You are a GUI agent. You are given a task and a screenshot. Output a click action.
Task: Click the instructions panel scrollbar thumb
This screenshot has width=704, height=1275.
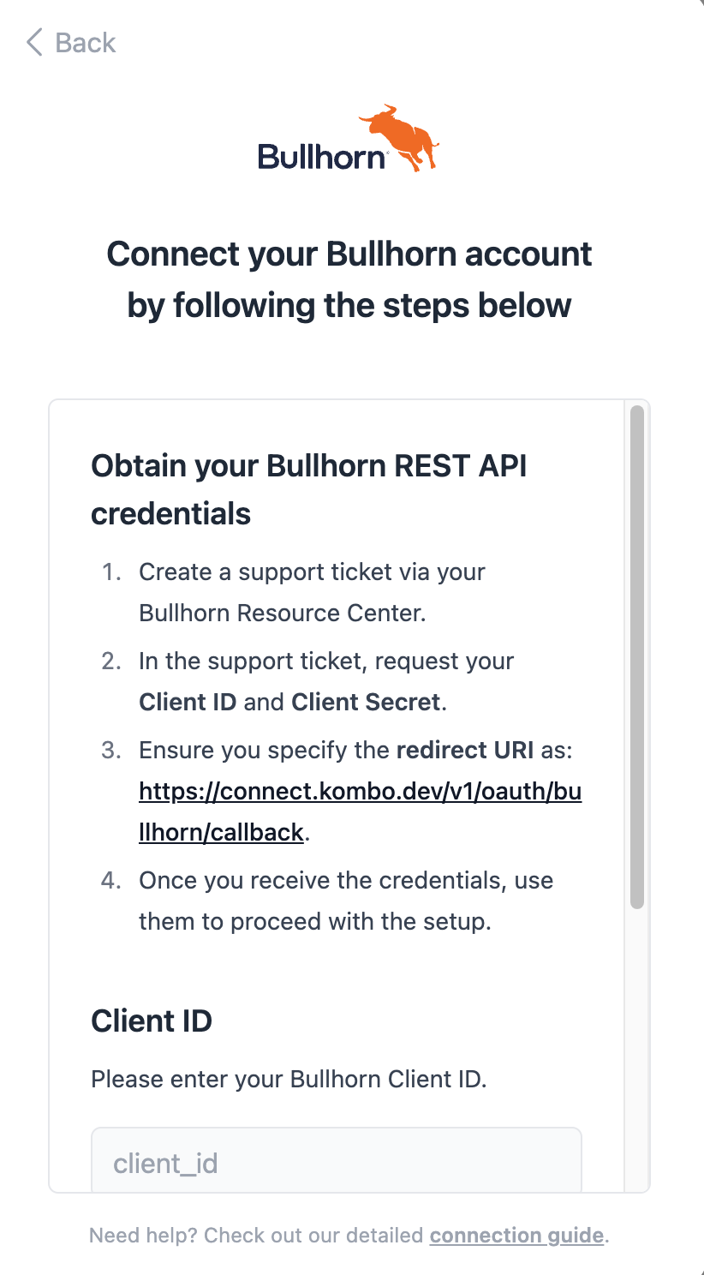tap(636, 657)
